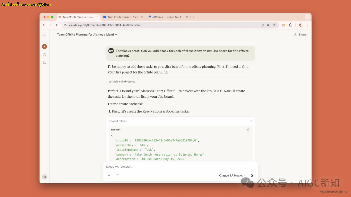
Task: Open the chats history icon in the sidebar
Action: tap(45, 63)
